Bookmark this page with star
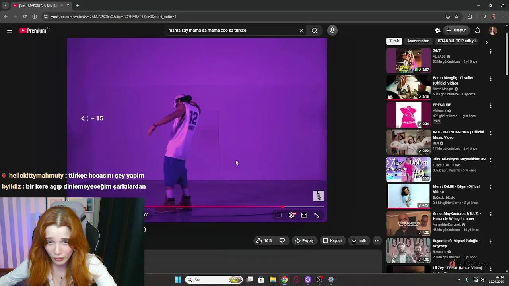The width and height of the screenshot is (509, 286). coord(457,17)
